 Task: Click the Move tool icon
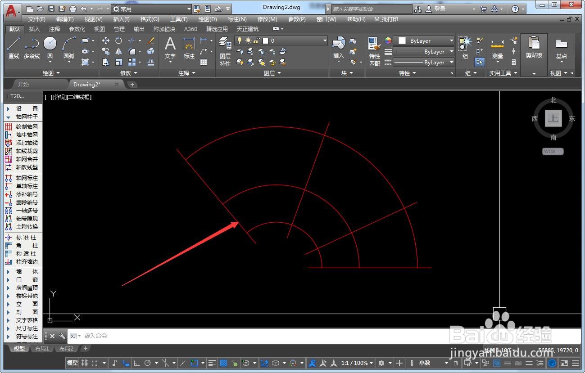point(106,40)
